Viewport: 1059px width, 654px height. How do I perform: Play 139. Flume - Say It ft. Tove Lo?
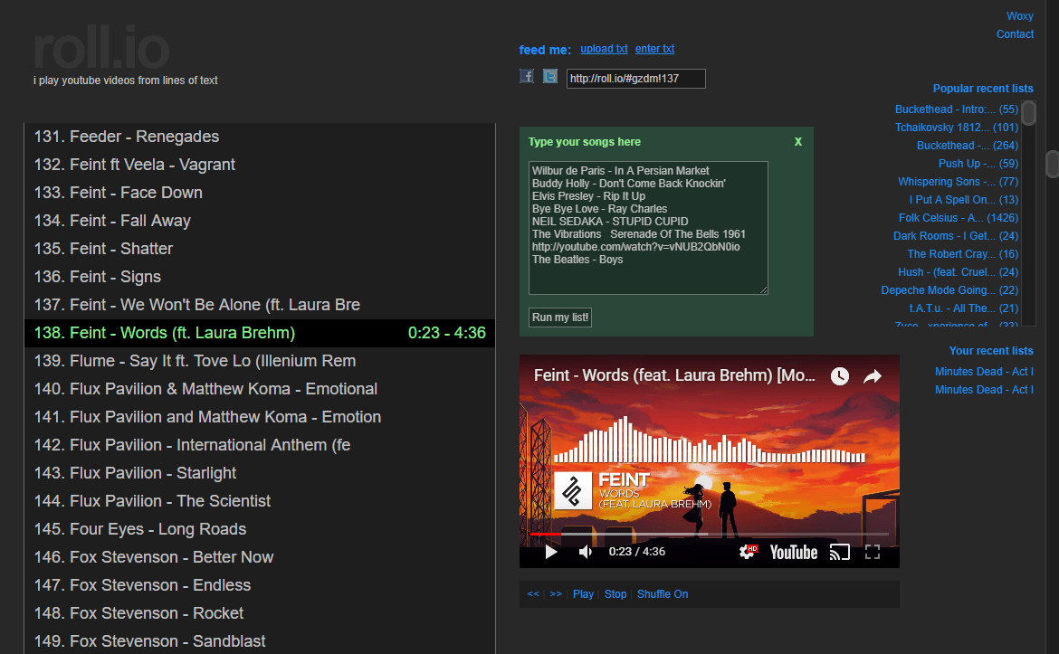(260, 361)
